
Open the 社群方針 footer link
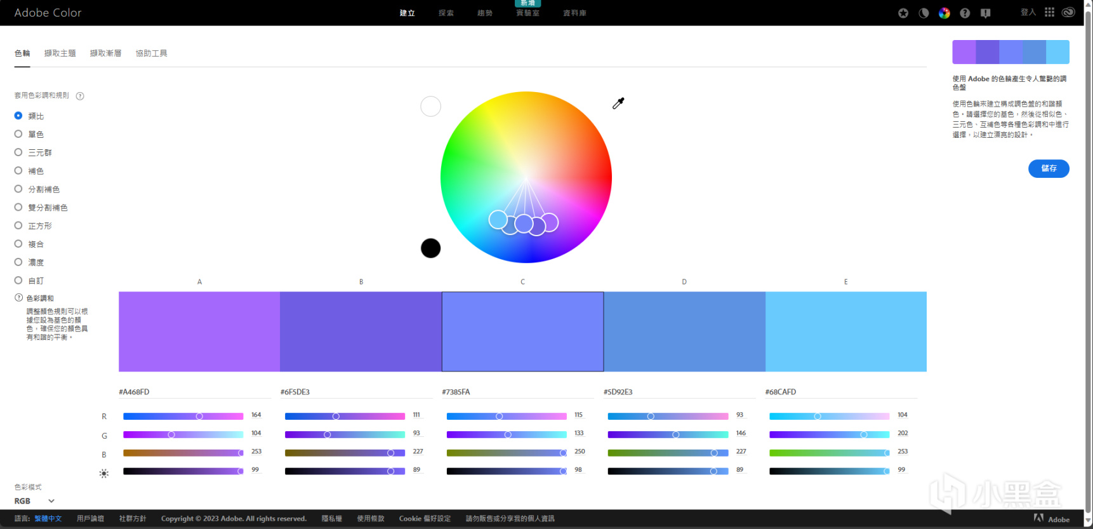pyautogui.click(x=133, y=519)
